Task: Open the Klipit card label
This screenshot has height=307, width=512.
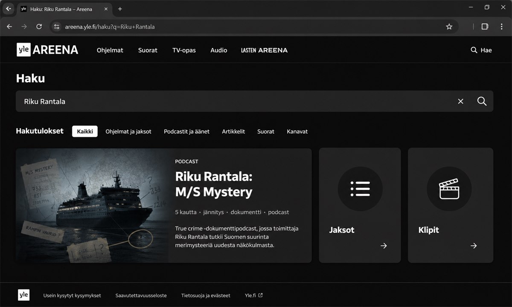Action: [428, 230]
